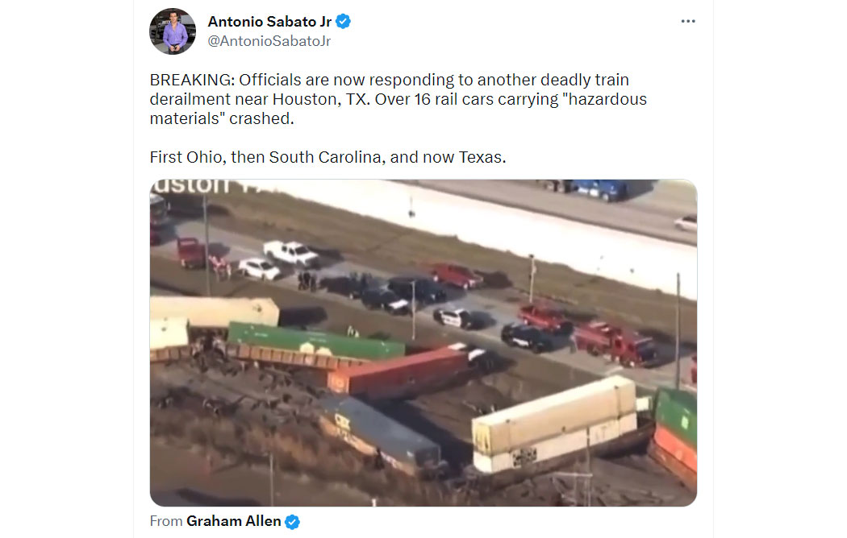Click the red fire truck in the video
847x538 pixels.
(615, 342)
